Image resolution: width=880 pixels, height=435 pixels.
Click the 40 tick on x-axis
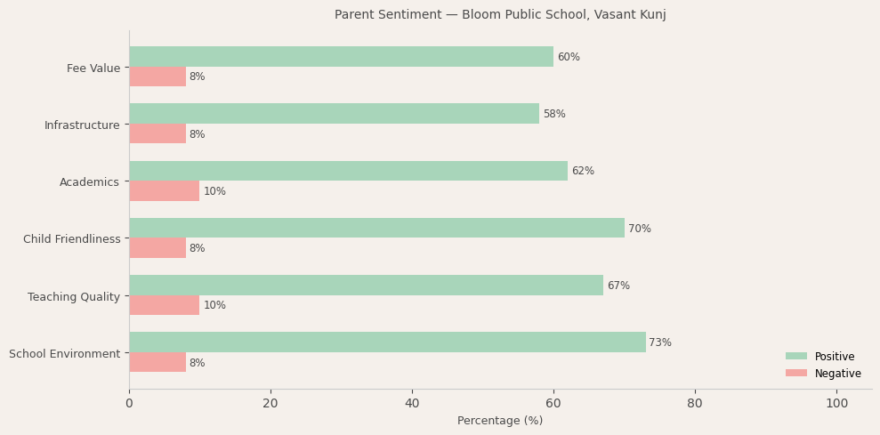(412, 404)
